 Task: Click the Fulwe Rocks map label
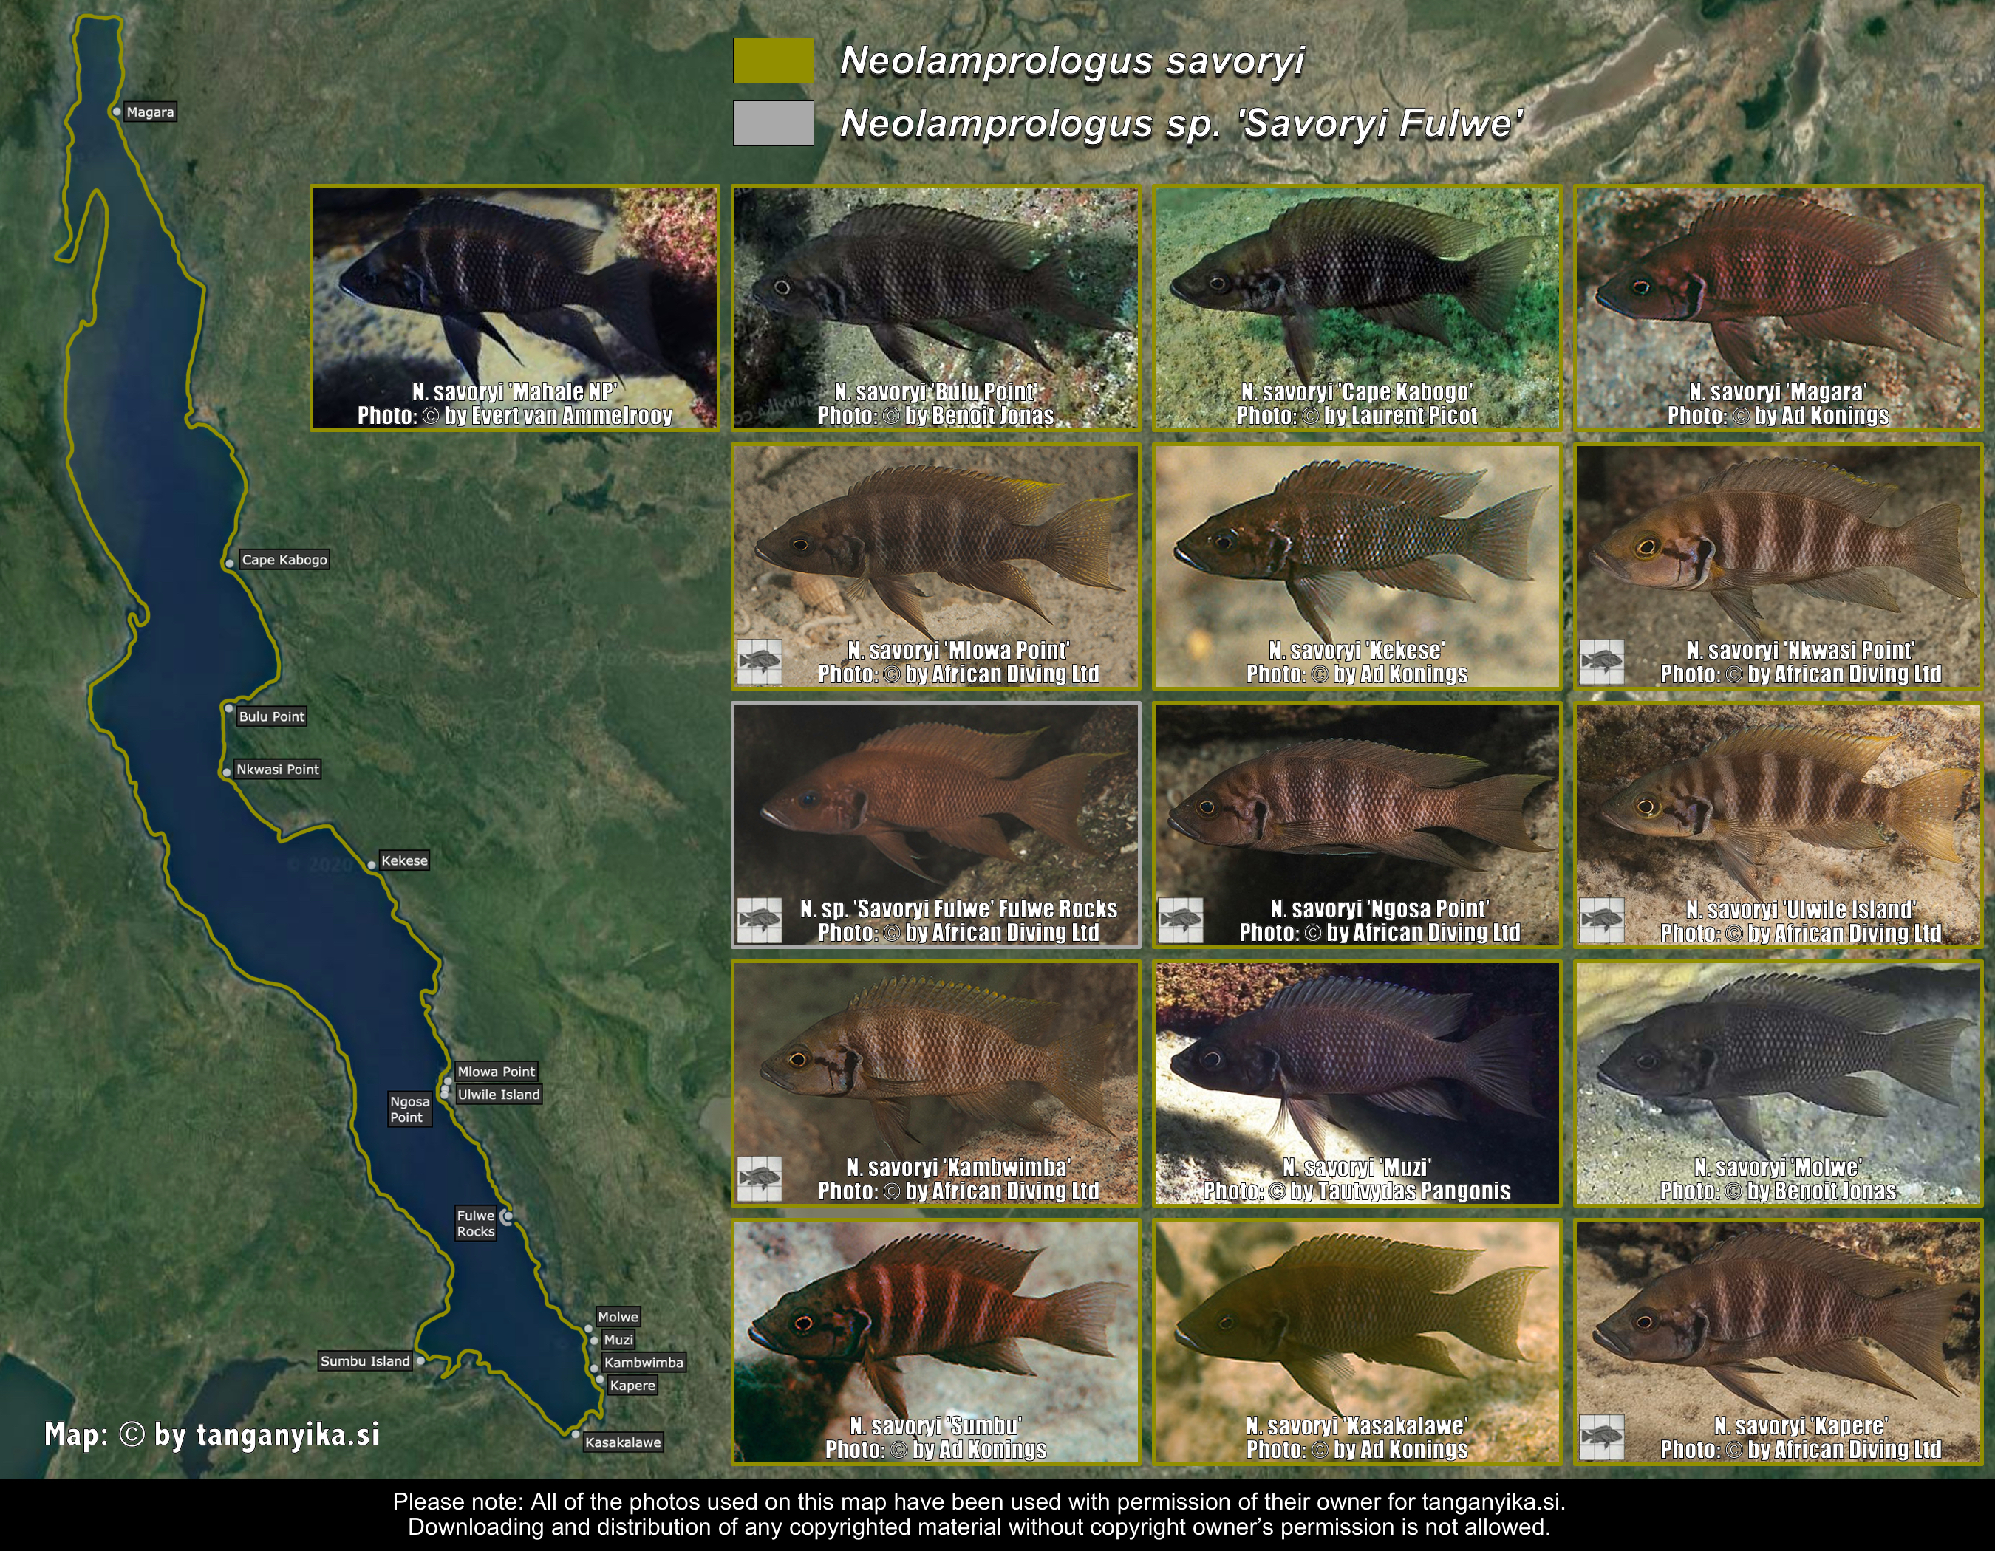point(476,1223)
